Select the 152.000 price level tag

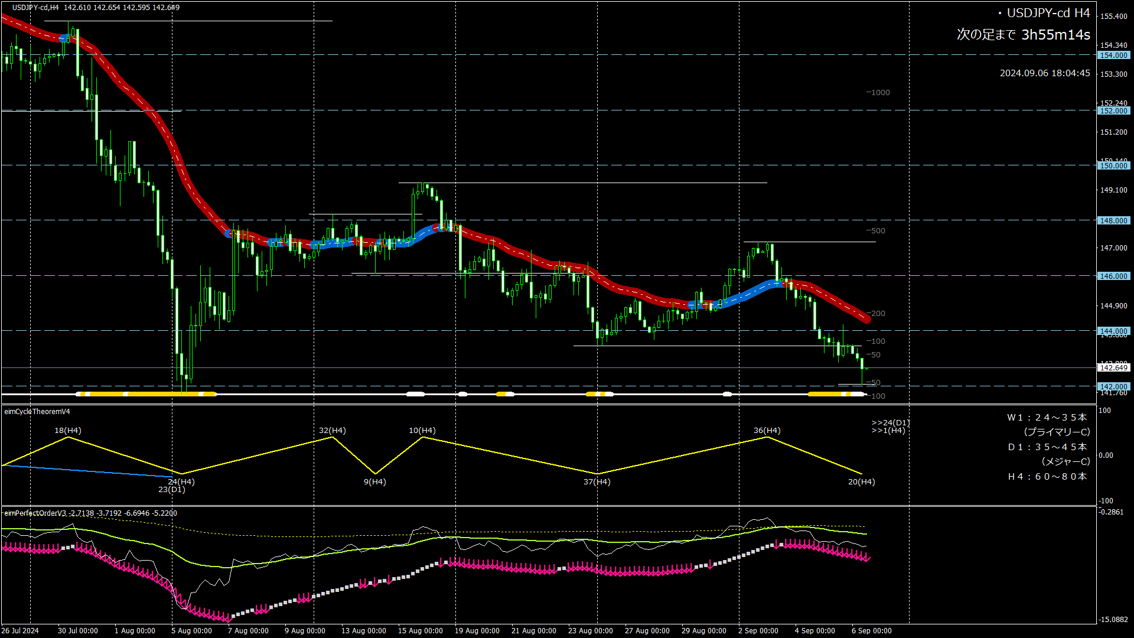[x=1113, y=110]
